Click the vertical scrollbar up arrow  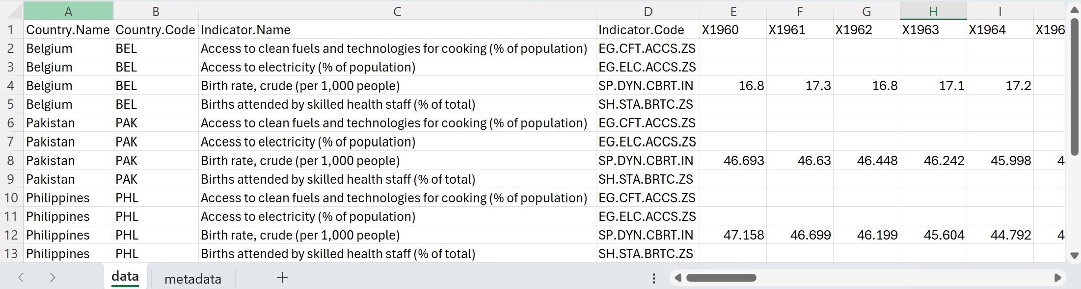pos(1074,10)
